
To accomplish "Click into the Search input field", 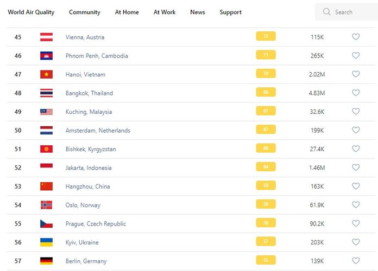I will click(x=350, y=12).
